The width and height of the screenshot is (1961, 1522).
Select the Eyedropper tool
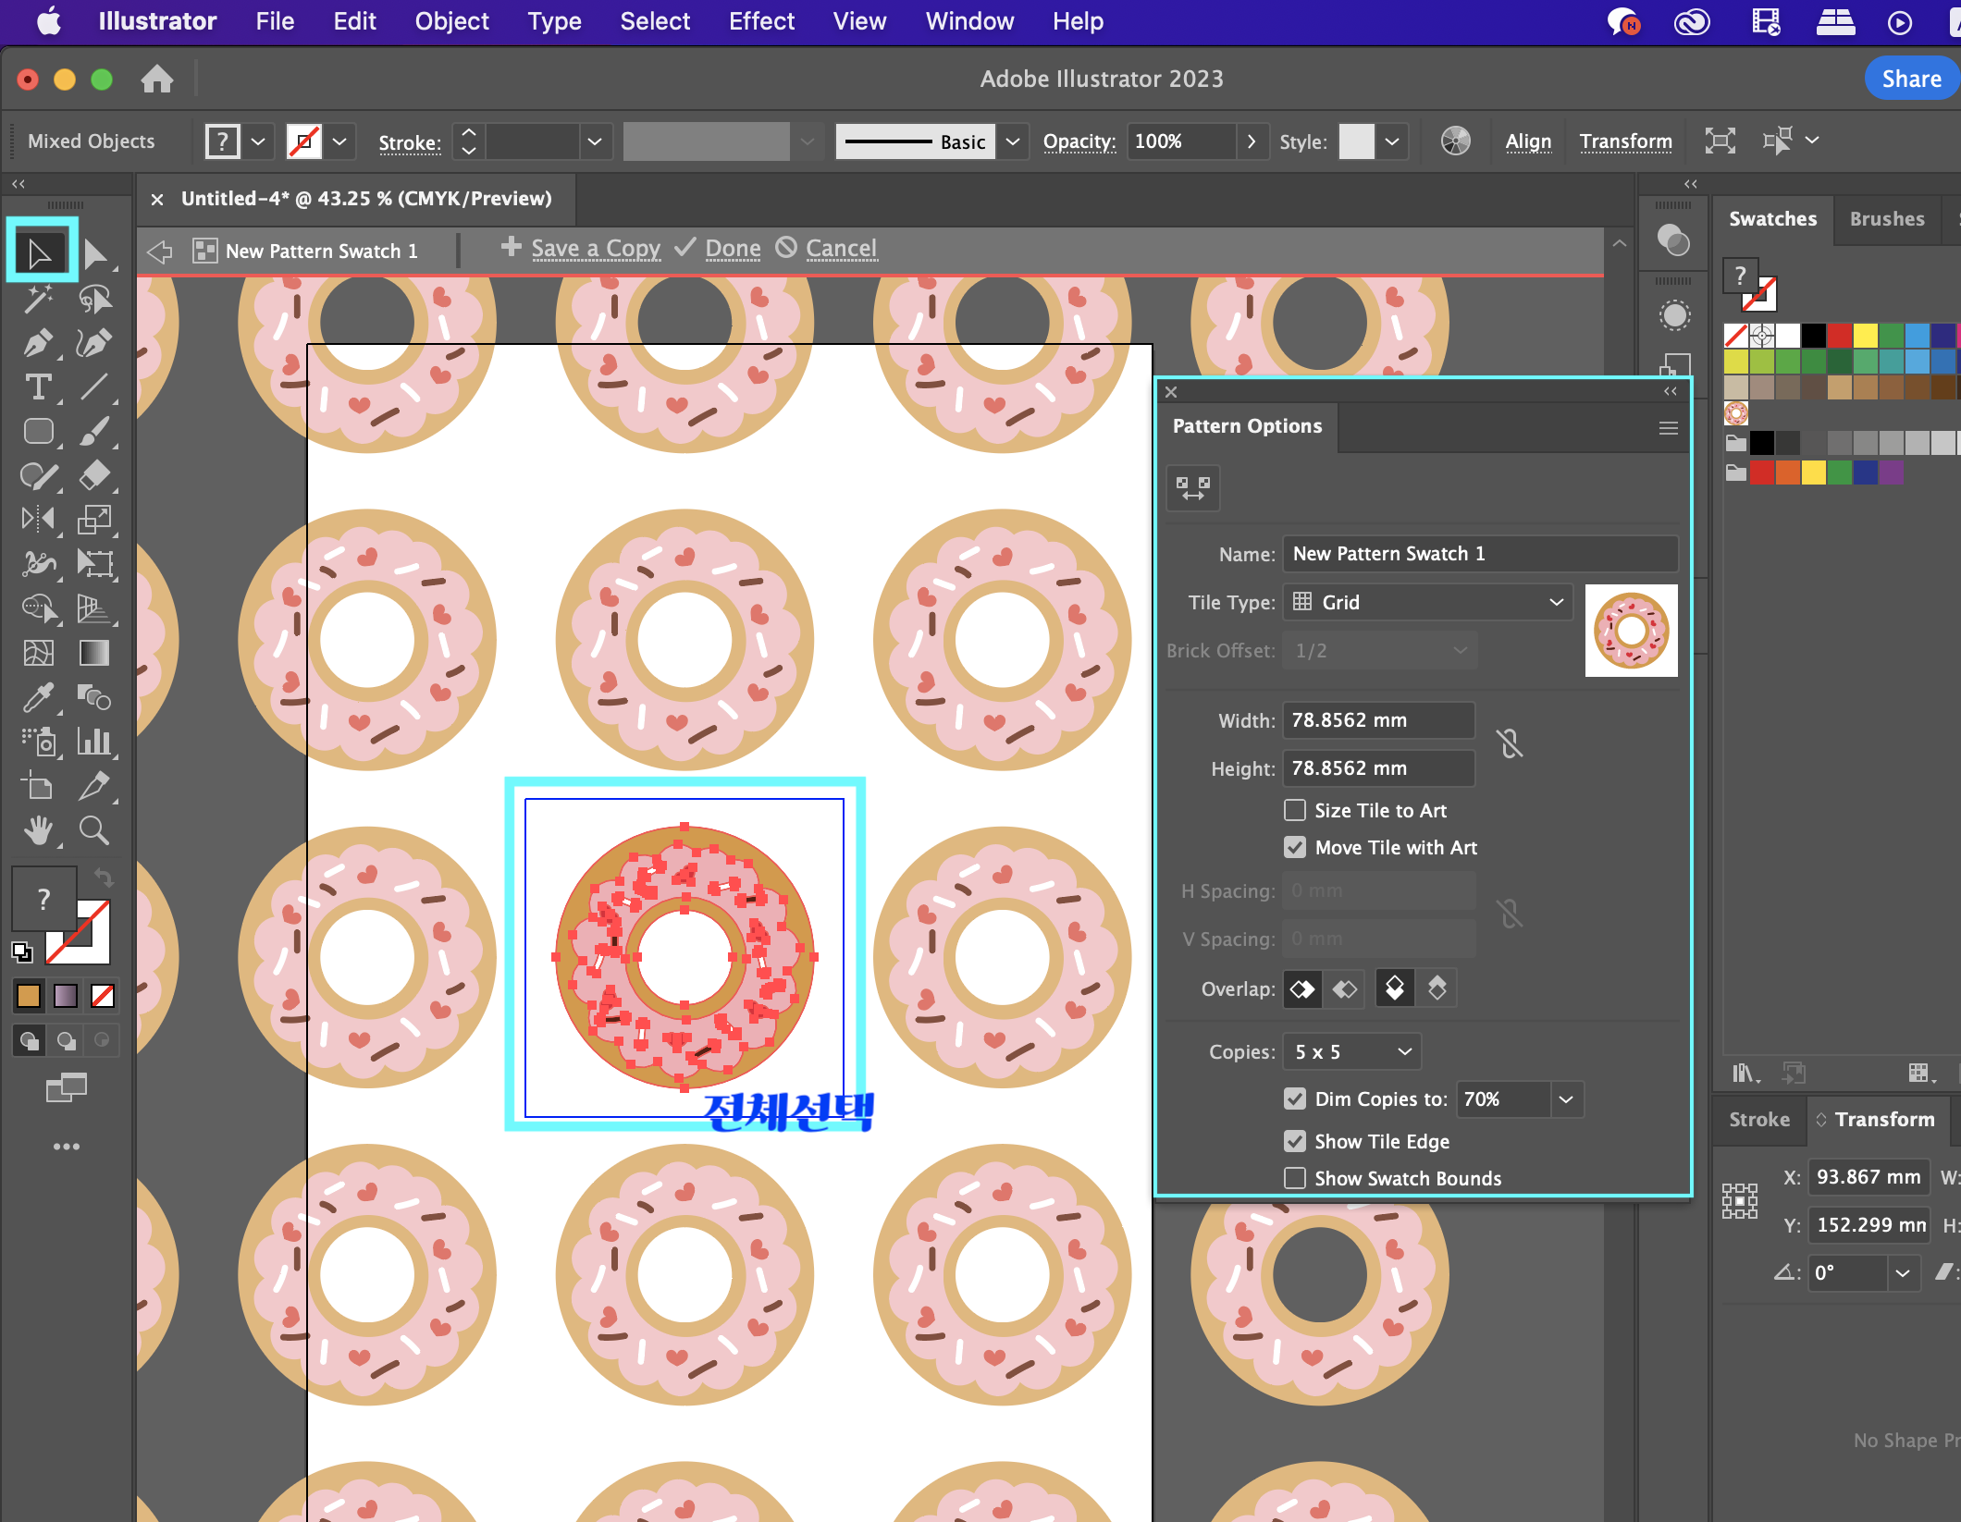coord(38,698)
